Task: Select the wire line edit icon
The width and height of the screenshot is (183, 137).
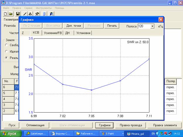Action: 25,14
